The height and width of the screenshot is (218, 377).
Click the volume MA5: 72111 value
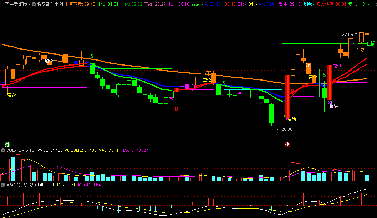coord(109,150)
